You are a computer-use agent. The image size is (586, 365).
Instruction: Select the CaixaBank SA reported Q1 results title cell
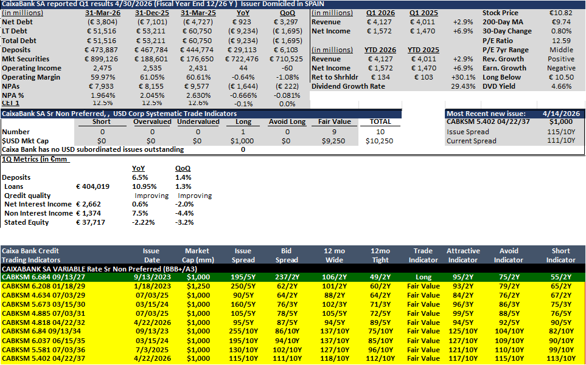[x=163, y=4]
